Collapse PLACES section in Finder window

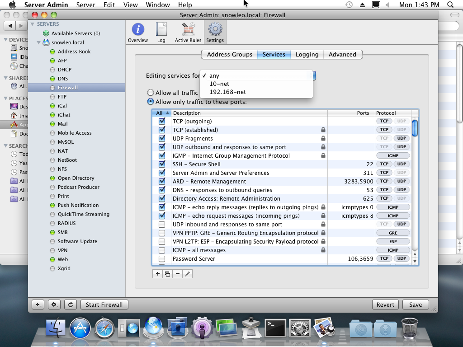pos(5,98)
